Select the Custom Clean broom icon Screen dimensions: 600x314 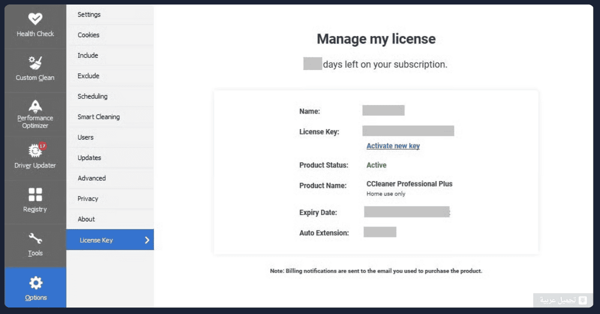click(x=35, y=62)
